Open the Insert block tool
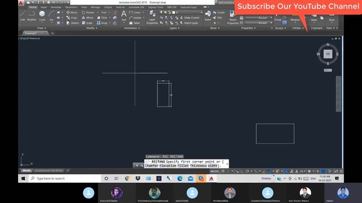Image resolution: width=362 pixels, height=203 pixels. [x=208, y=16]
